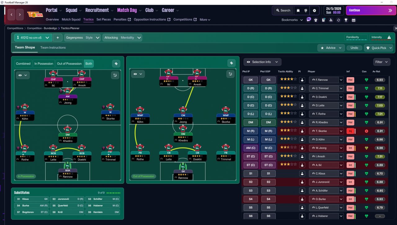The image size is (397, 225).
Task: Go back with the left navigation arrow
Action: (x=11, y=15)
